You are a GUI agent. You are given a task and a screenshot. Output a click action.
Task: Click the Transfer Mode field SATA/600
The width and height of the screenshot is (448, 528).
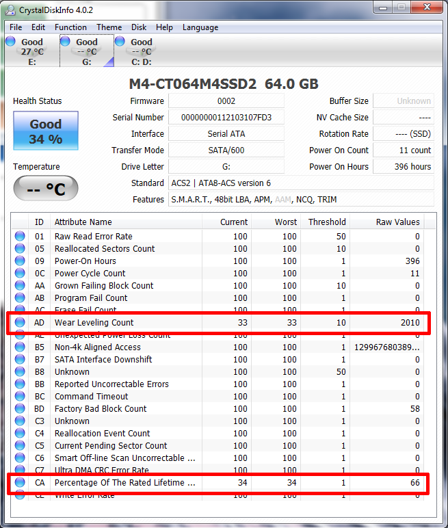pos(226,150)
